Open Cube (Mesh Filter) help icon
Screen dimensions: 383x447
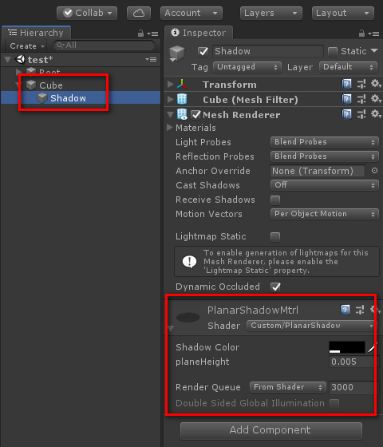pyautogui.click(x=346, y=99)
